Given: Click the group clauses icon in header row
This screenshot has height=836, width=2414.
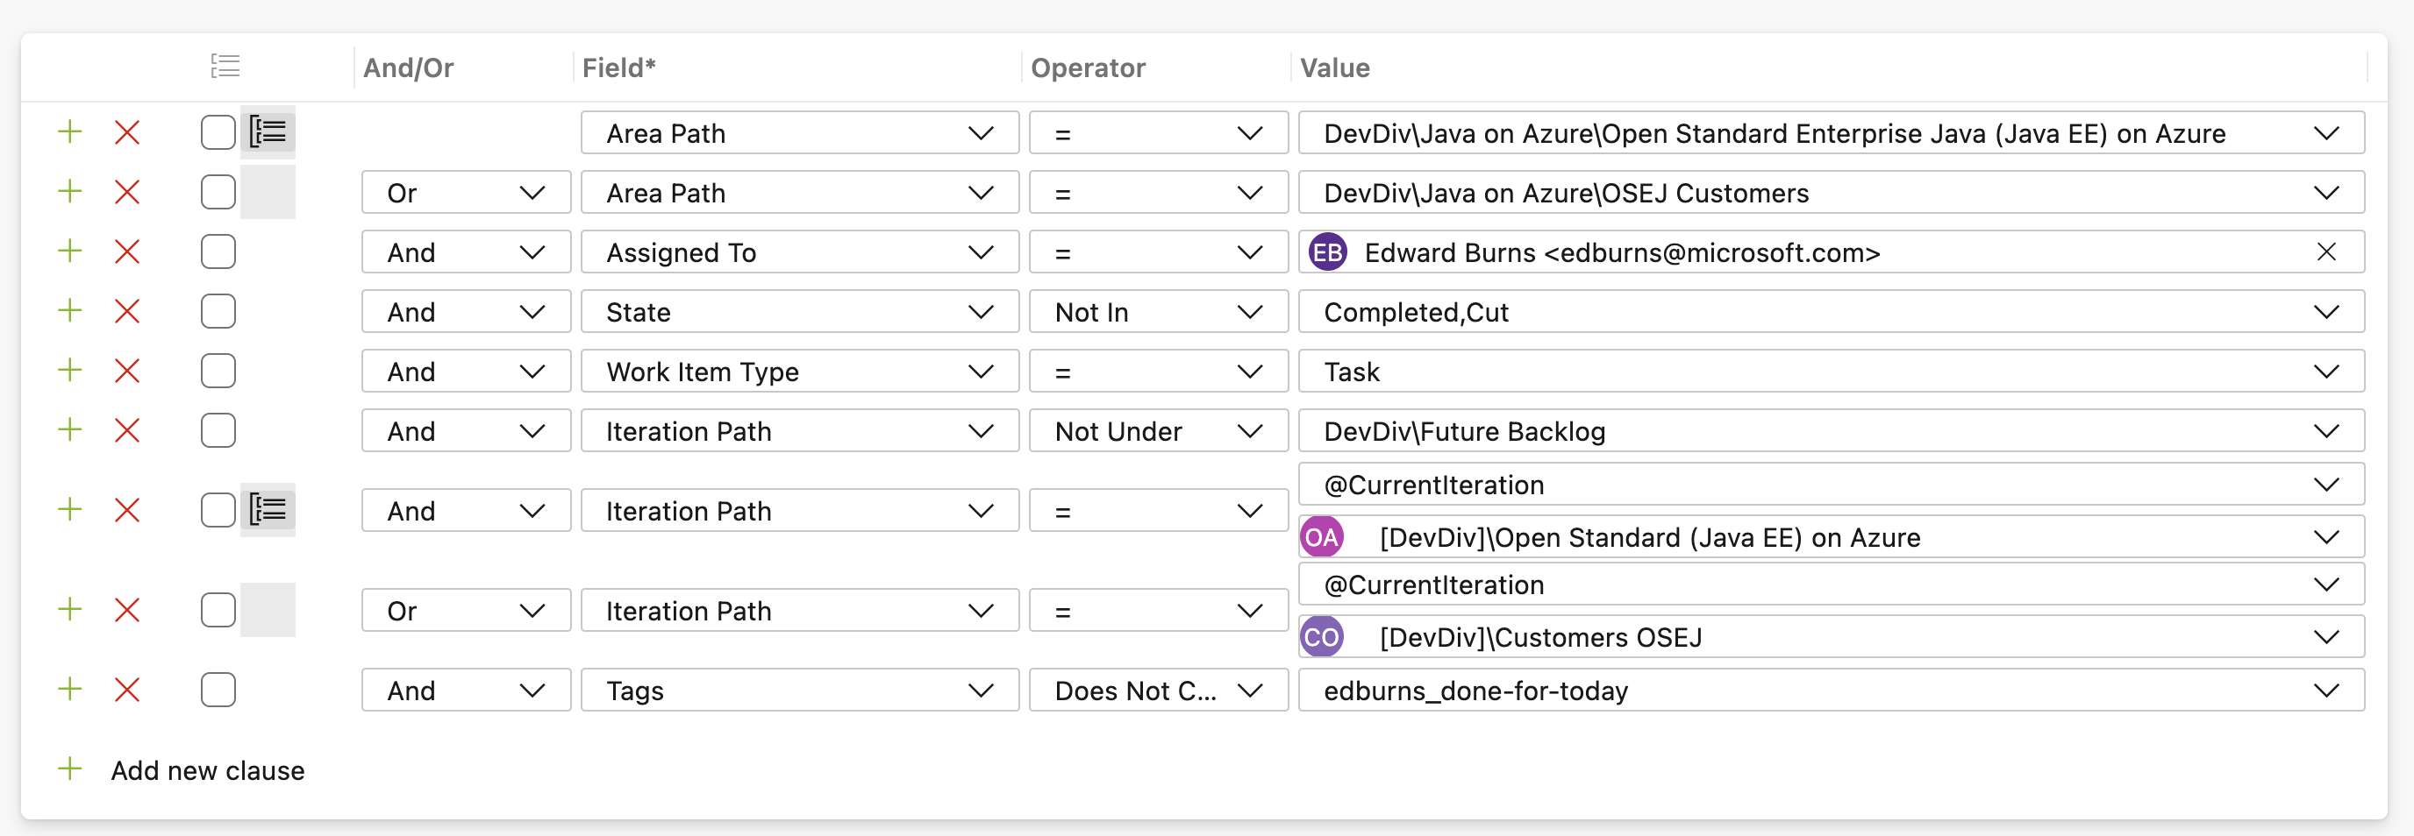Looking at the screenshot, I should click(225, 67).
